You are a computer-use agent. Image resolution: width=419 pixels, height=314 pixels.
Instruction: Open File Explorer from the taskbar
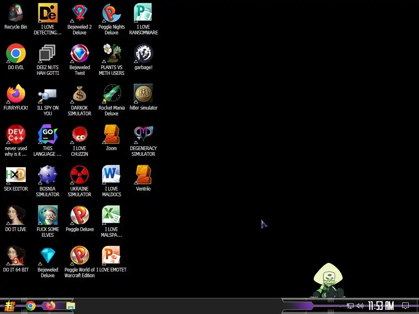pyautogui.click(x=71, y=306)
